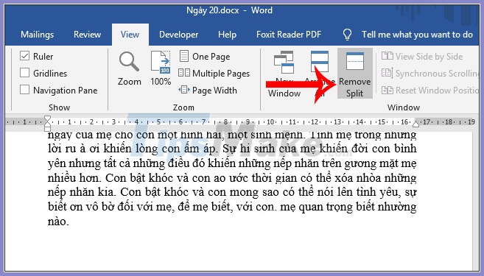Click the line starting "nếp nhăn kia"
The image size is (484, 276).
click(x=232, y=192)
